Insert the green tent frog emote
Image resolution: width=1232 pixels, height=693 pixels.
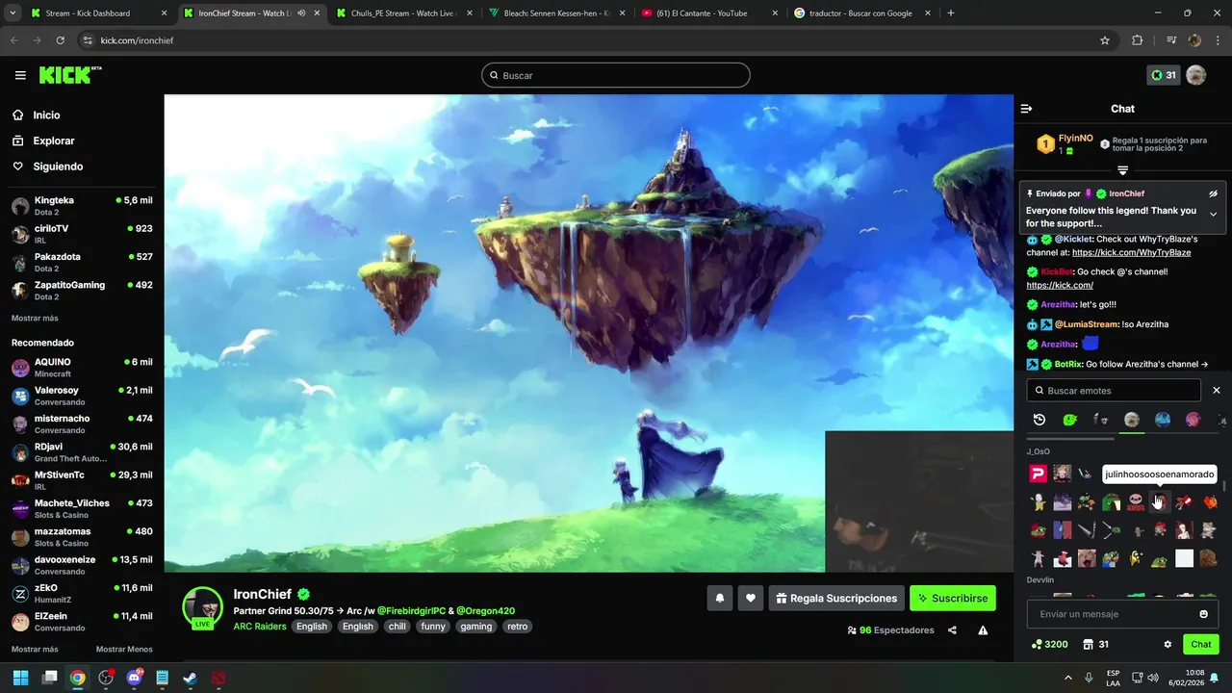click(x=1112, y=501)
